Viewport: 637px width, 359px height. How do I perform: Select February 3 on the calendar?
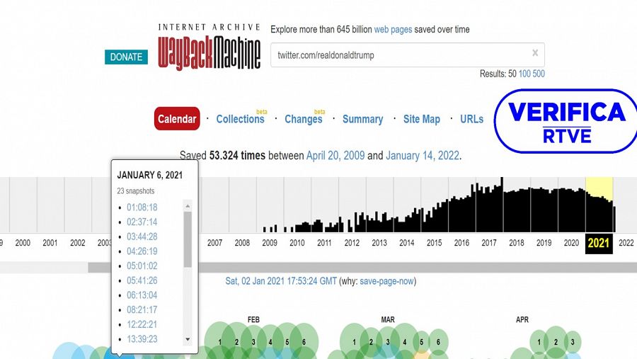253,342
